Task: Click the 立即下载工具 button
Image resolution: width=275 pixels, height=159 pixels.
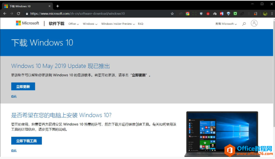Action: pyautogui.click(x=26, y=141)
